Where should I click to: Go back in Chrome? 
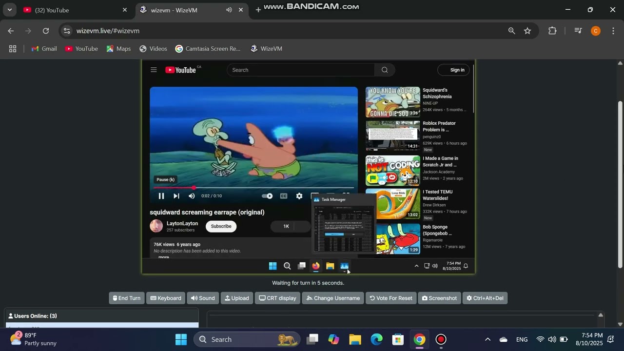click(11, 31)
